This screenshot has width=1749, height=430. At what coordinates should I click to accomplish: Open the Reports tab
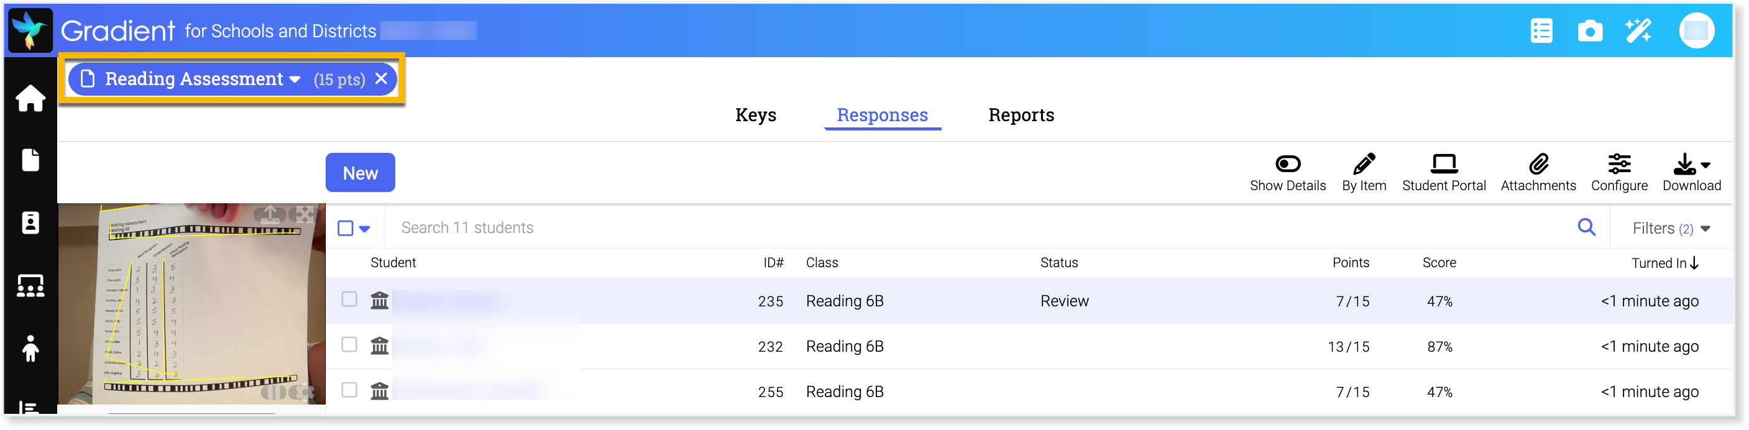click(x=1021, y=116)
